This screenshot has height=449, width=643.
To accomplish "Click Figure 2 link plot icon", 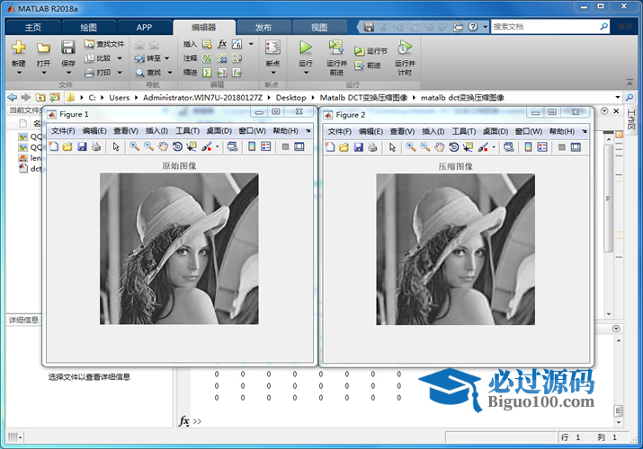I will 508,147.
